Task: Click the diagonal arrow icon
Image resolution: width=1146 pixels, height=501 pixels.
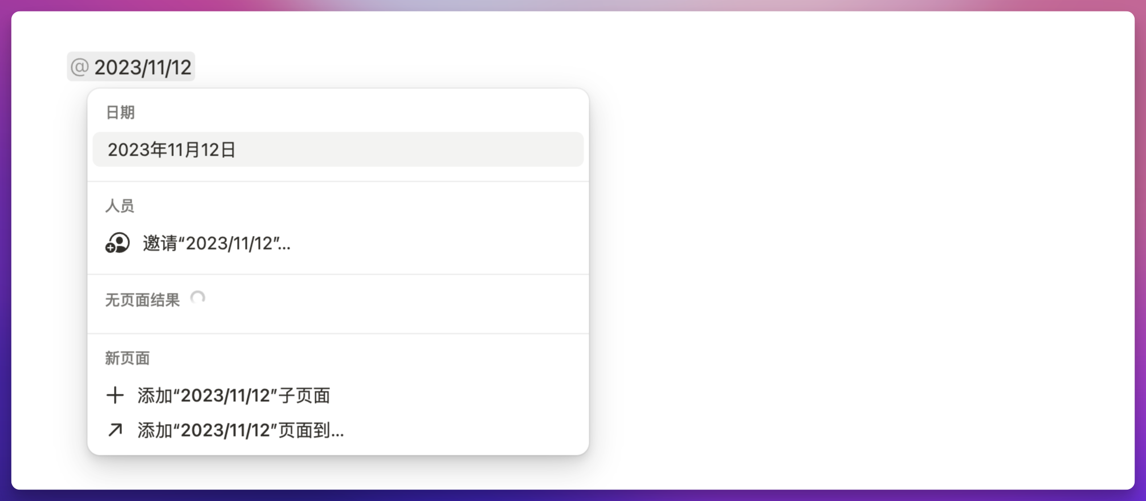Action: [x=115, y=430]
